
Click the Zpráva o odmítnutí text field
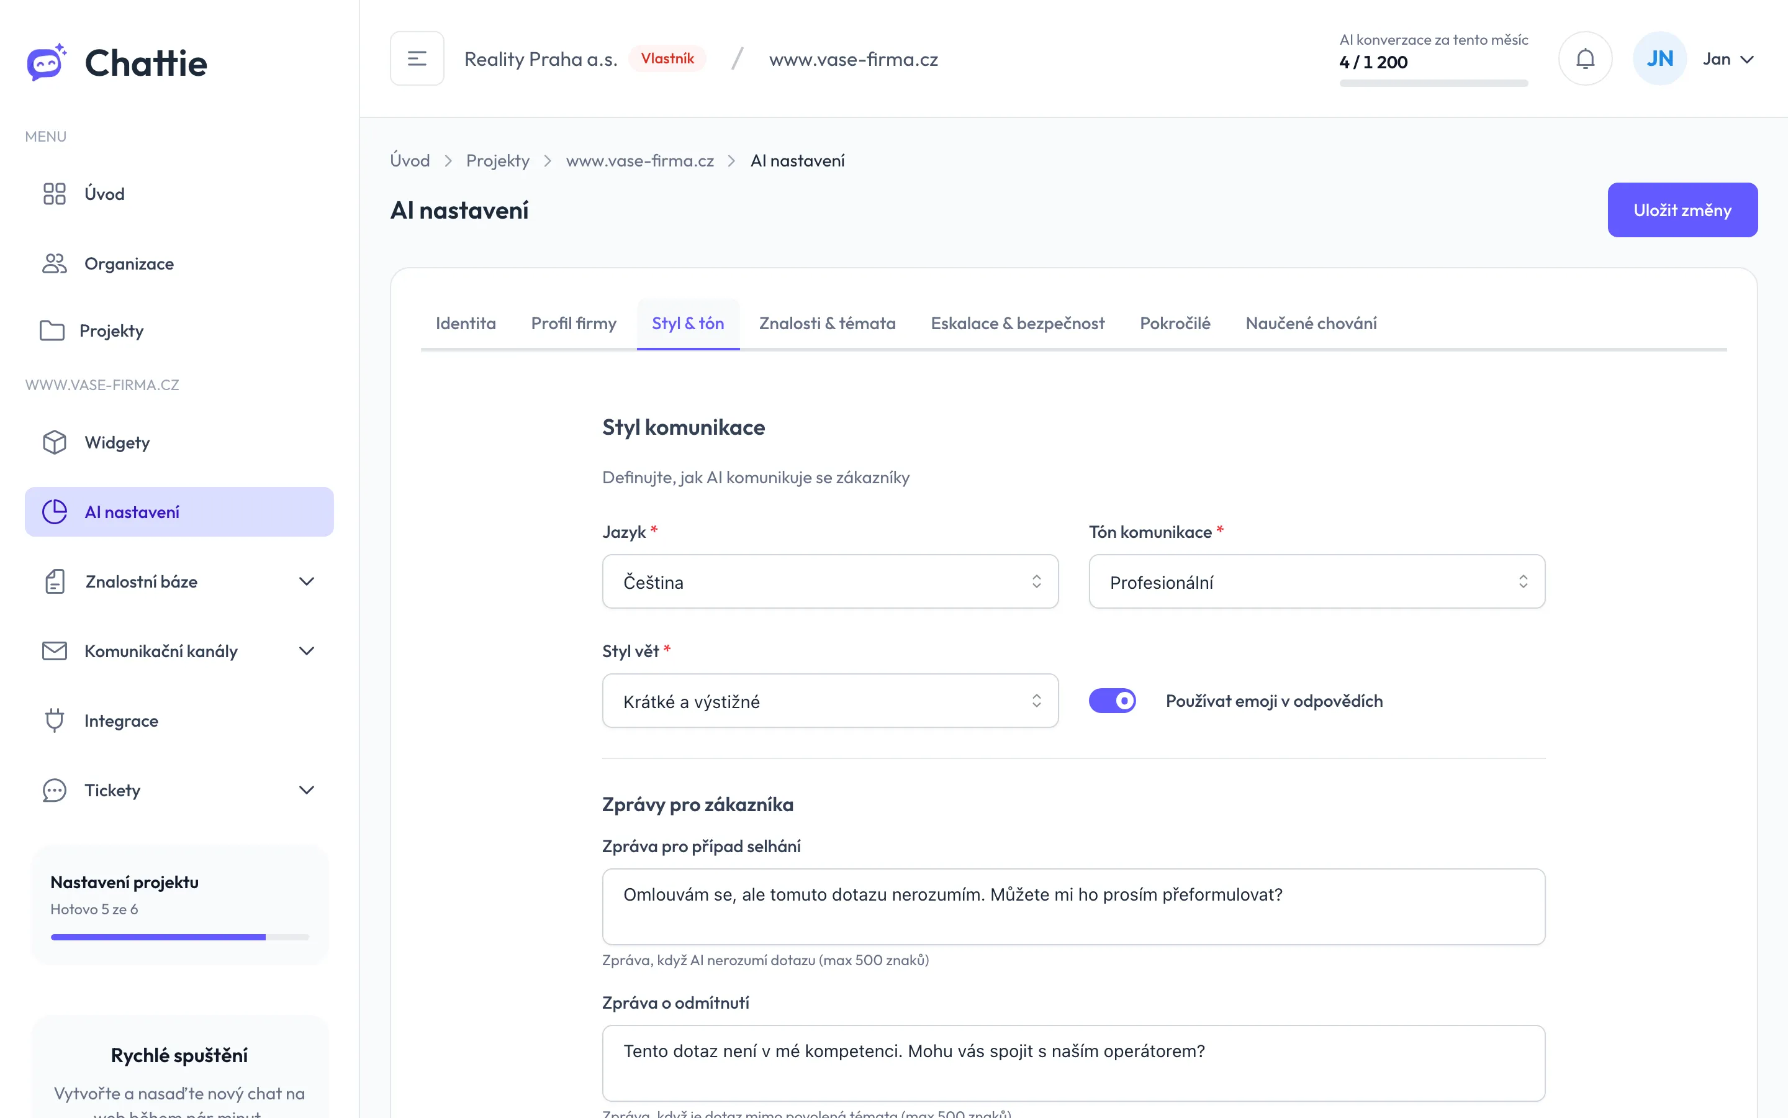(1073, 1063)
